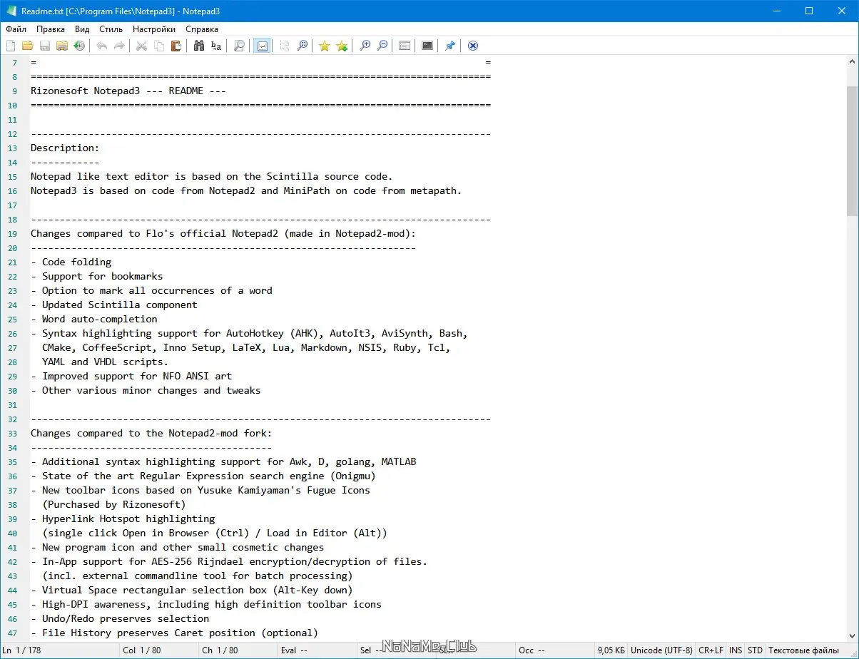The height and width of the screenshot is (659, 859).
Task: Click the dark console window toolbar icon
Action: coord(427,46)
